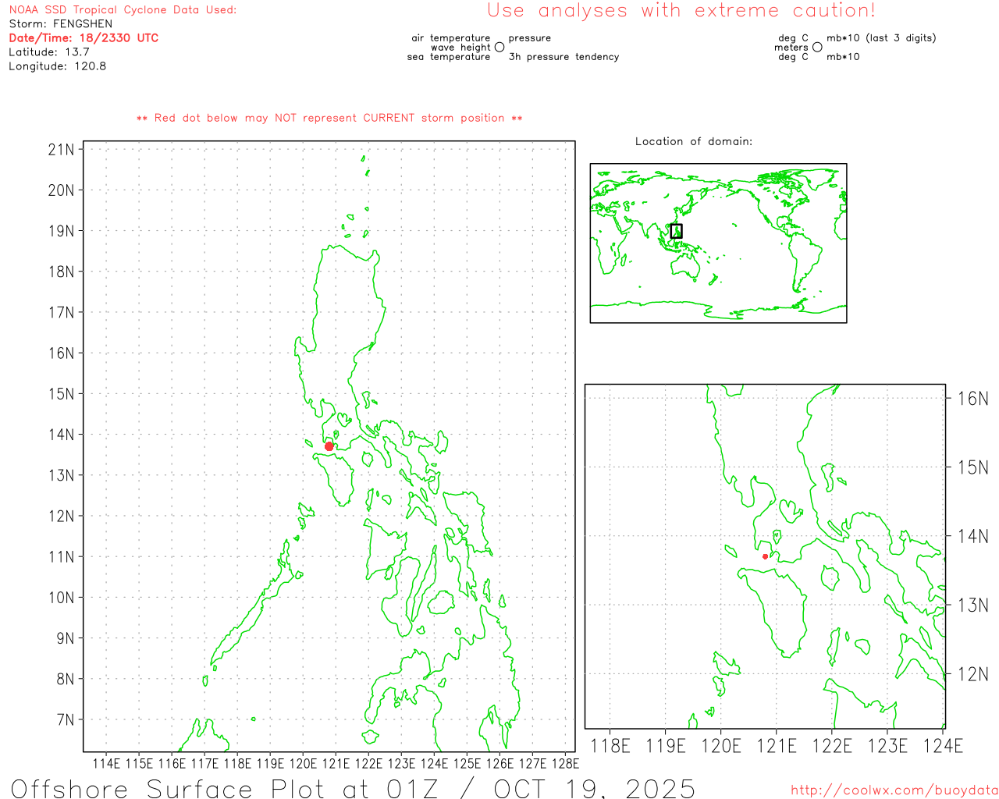Click the 16N latitude label on inset map
999x799 pixels.
click(972, 399)
